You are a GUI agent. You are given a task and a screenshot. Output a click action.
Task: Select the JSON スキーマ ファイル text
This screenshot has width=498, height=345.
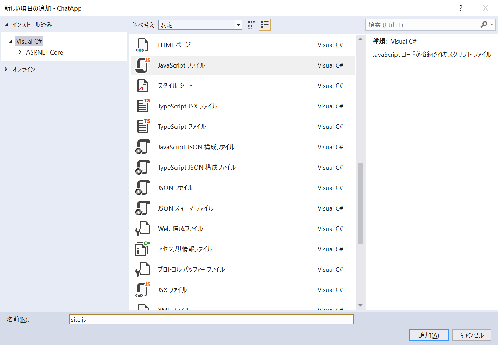(x=186, y=208)
